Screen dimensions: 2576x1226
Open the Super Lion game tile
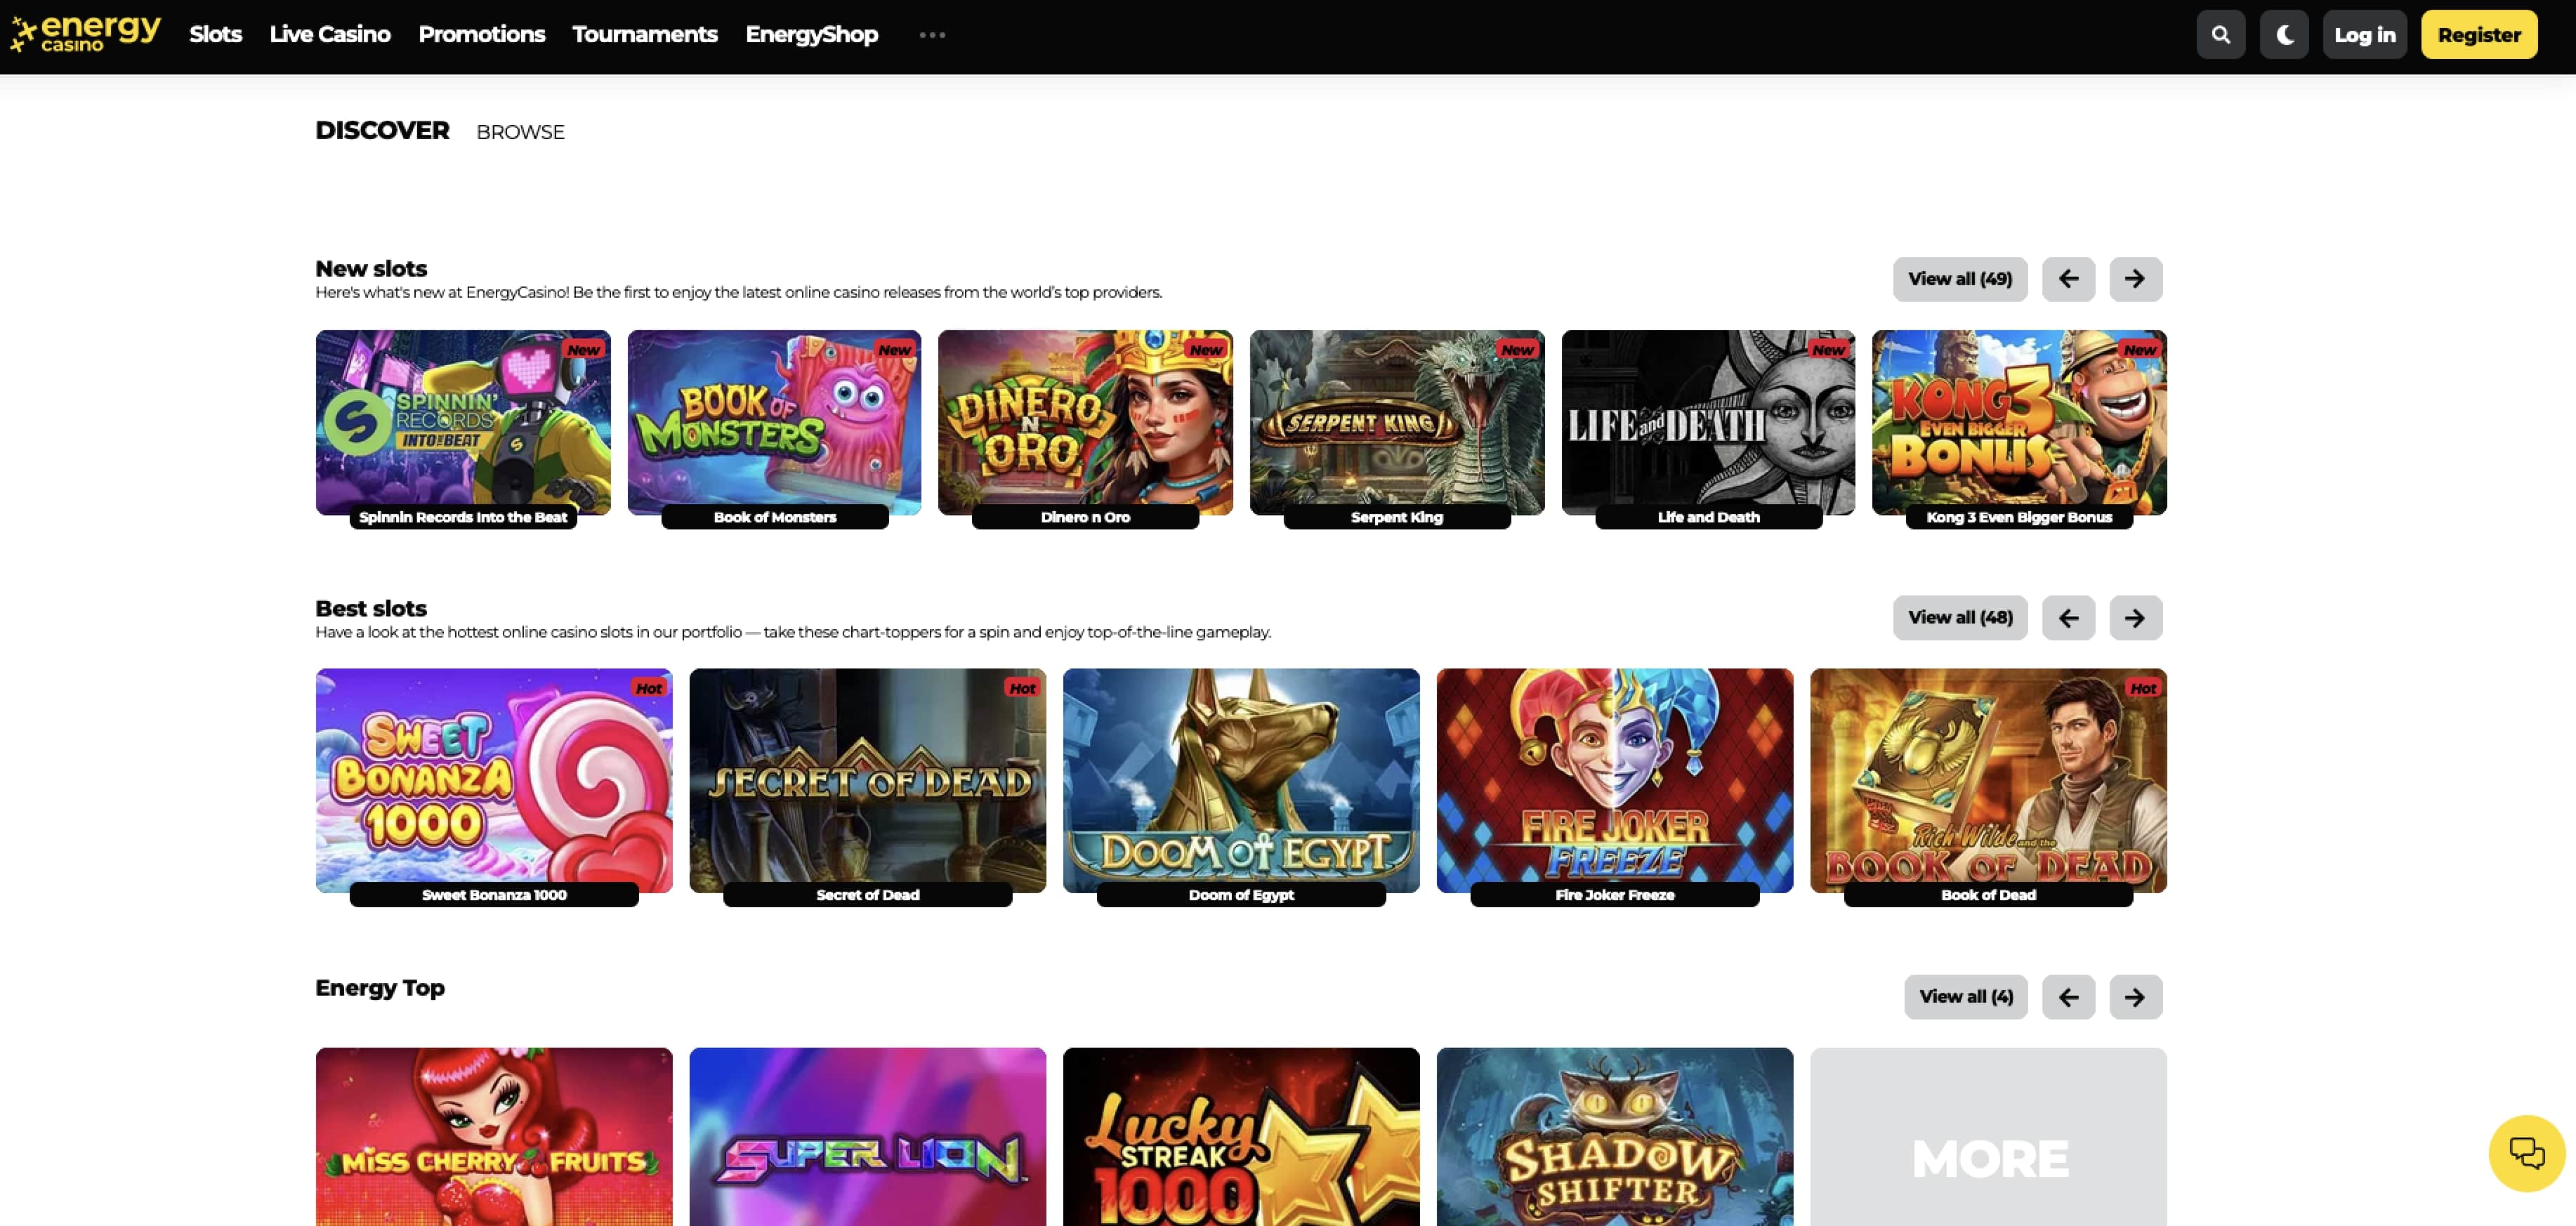coord(867,1137)
